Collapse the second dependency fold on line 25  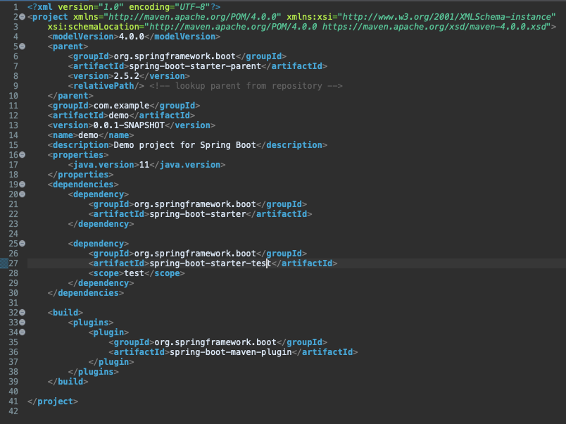coord(23,244)
